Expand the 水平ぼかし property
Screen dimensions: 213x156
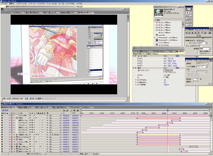[136, 80]
